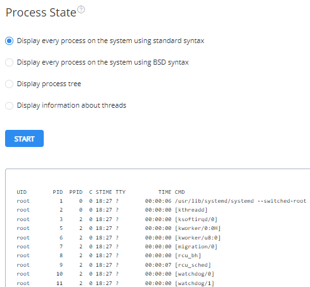The height and width of the screenshot is (287, 310).
Task: Click the [kthreadd] process row
Action: pyautogui.click(x=112, y=210)
